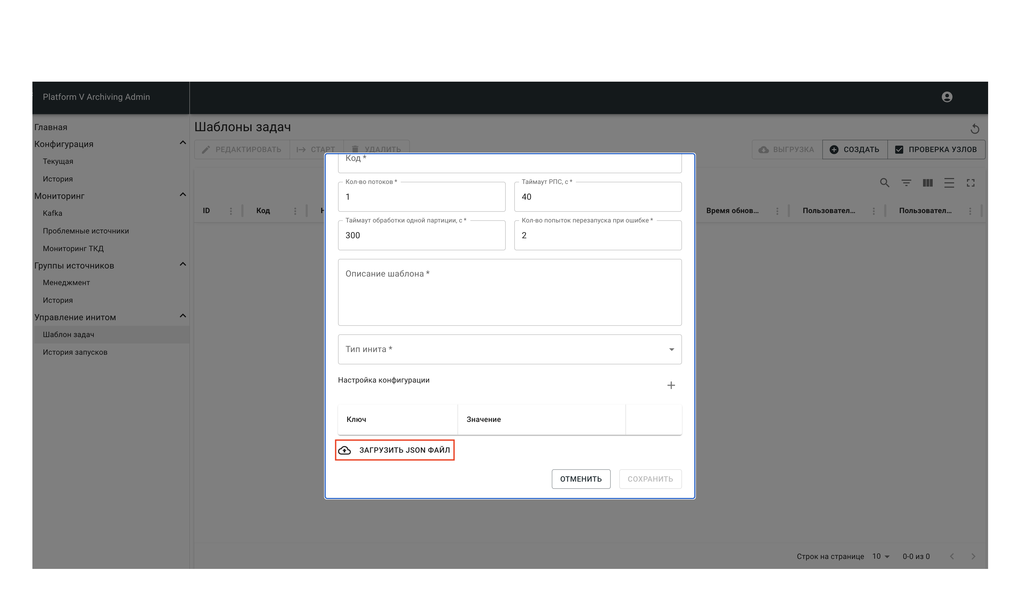The image size is (1020, 612).
Task: Click the user account avatar icon
Action: (x=947, y=97)
